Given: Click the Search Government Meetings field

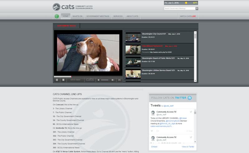Looking at the screenshot, I should (180, 8).
